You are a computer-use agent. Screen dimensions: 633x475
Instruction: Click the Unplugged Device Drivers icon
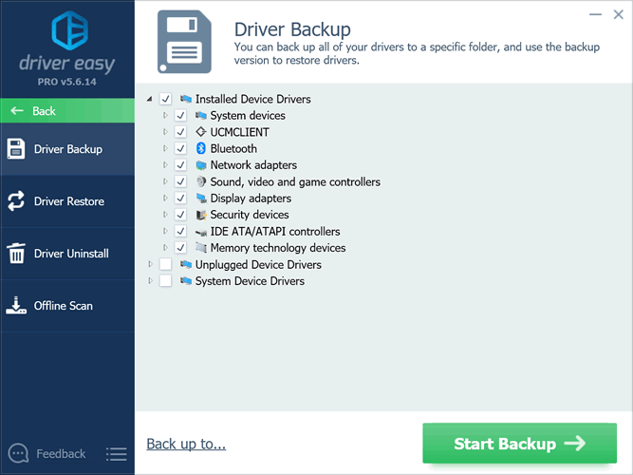point(186,264)
